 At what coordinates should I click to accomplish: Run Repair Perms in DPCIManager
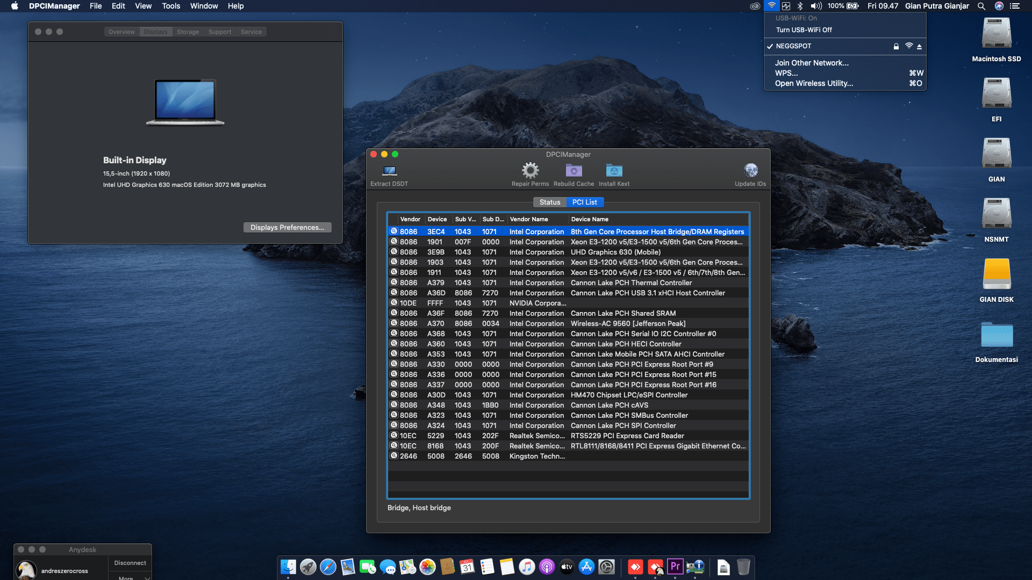click(531, 173)
